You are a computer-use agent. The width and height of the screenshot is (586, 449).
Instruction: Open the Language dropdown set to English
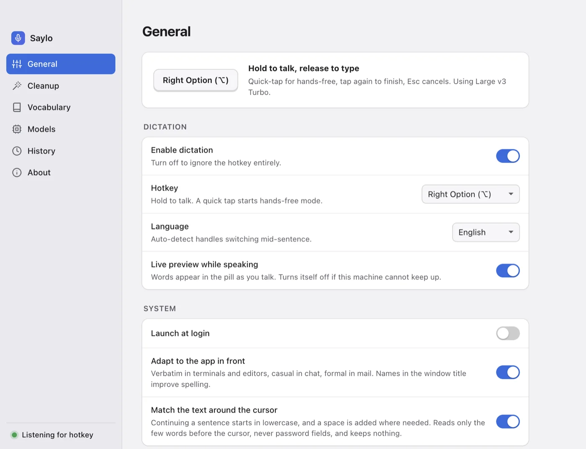(x=486, y=232)
